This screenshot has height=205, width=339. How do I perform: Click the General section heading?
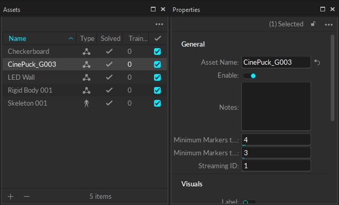193,44
